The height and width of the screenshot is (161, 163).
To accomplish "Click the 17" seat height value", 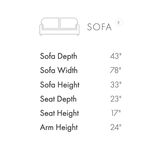I will tap(116, 113).
